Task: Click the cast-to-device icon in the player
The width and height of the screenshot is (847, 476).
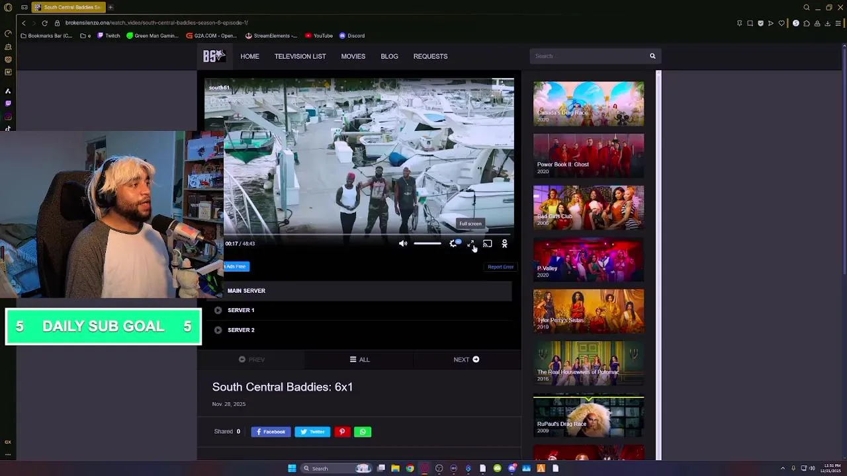Action: (488, 244)
